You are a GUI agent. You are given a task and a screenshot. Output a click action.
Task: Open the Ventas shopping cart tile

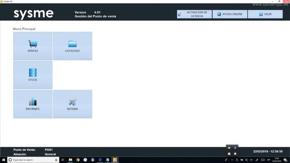[33, 46]
